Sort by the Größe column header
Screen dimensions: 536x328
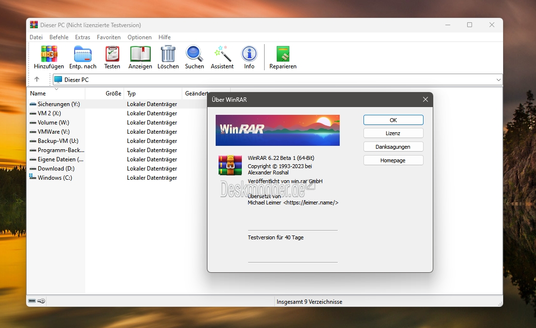pyautogui.click(x=104, y=94)
